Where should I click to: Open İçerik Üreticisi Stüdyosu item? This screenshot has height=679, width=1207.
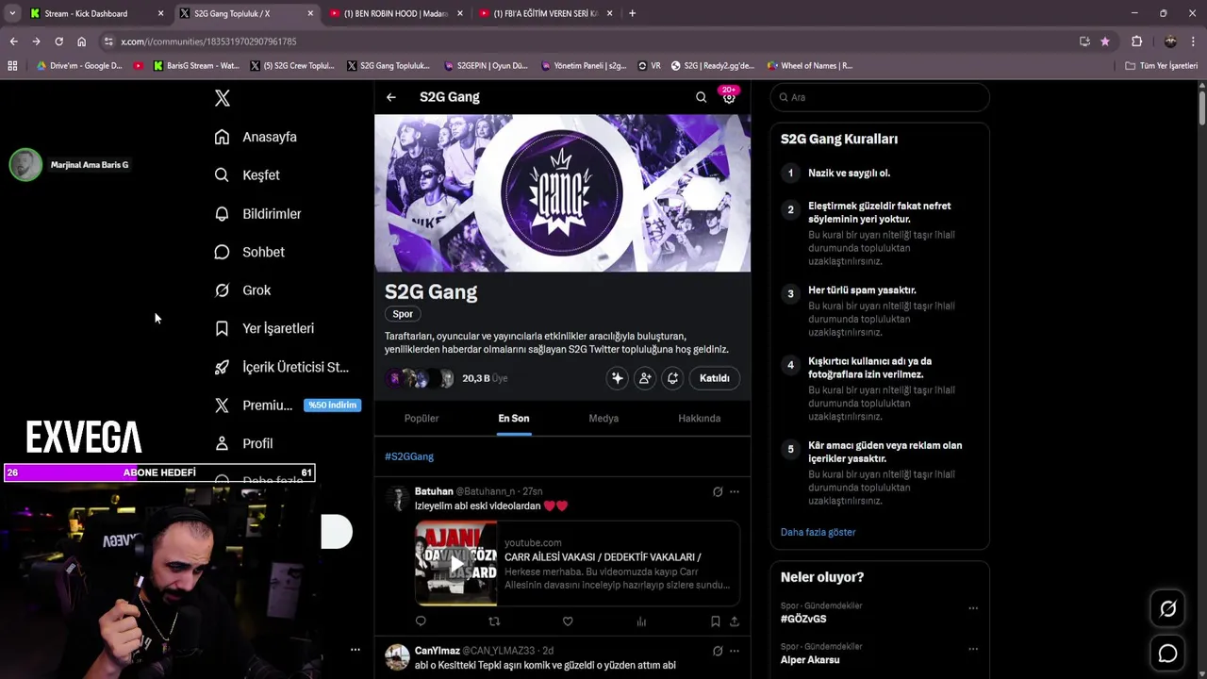click(x=282, y=367)
